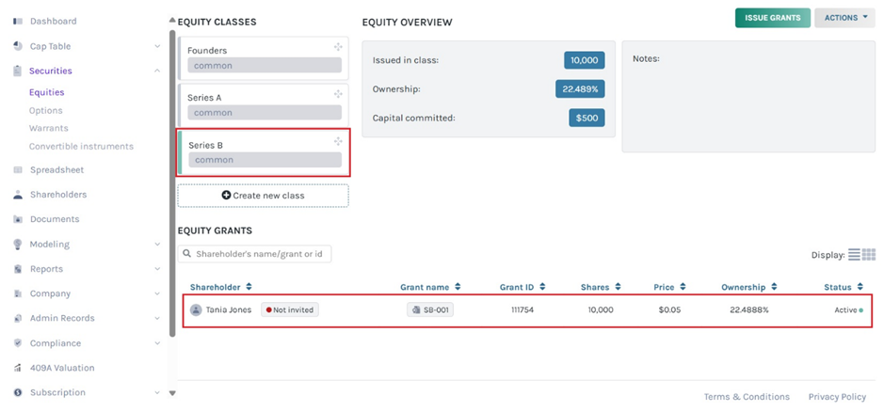884x412 pixels.
Task: Click the Cap Table pie chart icon
Action: (x=18, y=46)
